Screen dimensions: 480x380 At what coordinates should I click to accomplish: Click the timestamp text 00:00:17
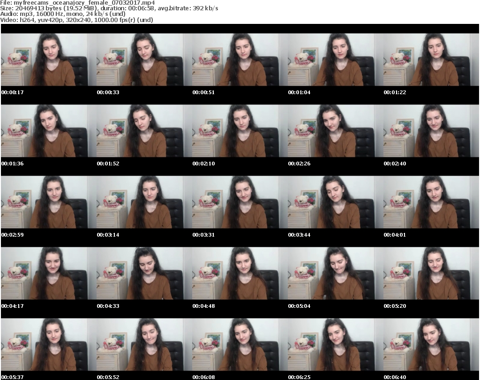pos(13,92)
